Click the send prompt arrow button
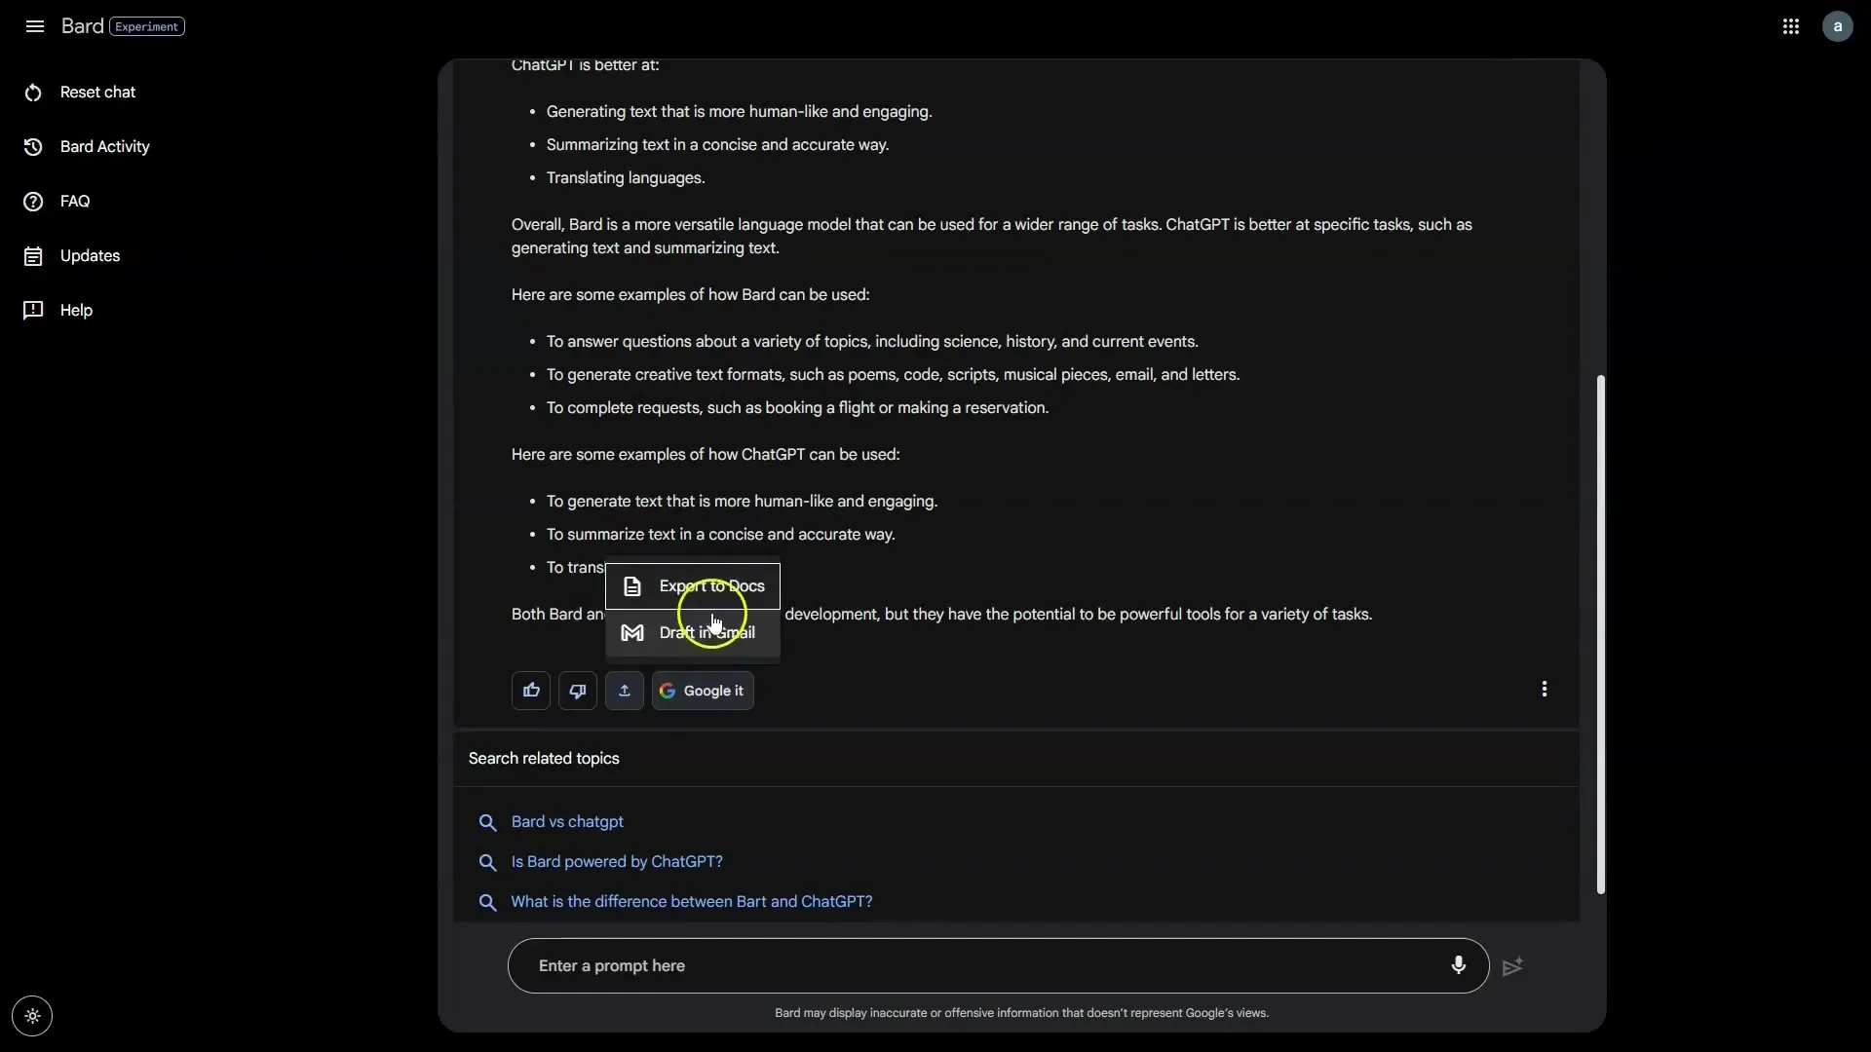Screen dimensions: 1871x1052 tap(1512, 966)
